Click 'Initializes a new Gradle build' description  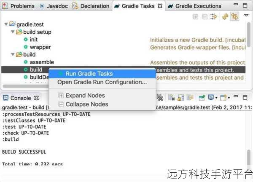point(198,40)
